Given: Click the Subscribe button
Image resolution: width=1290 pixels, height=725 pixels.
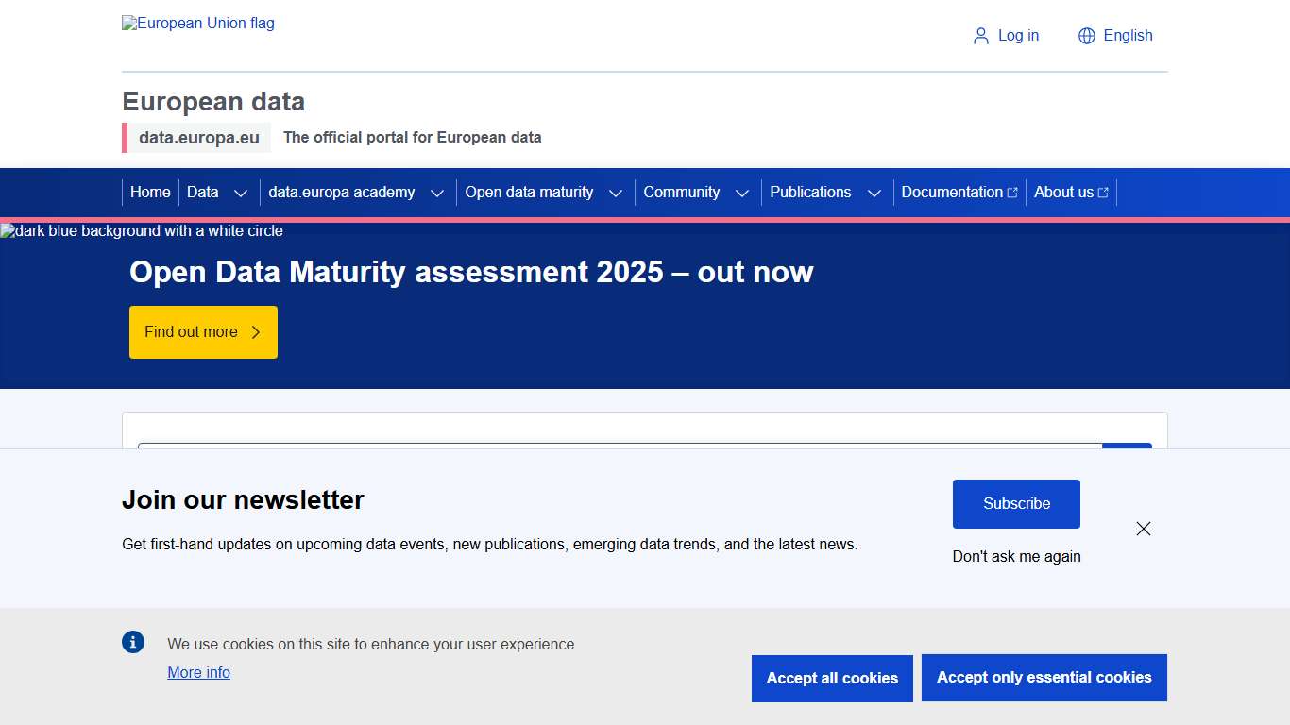Looking at the screenshot, I should pos(1016,503).
